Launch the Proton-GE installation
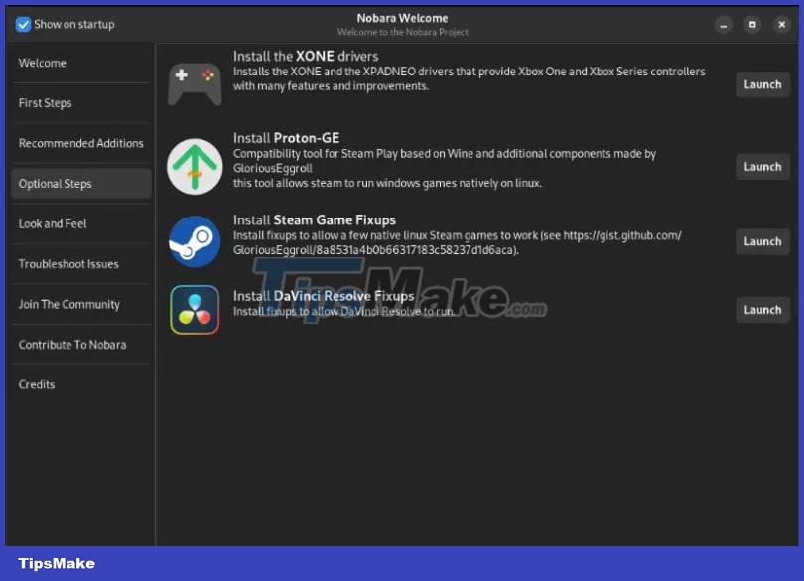Viewport: 804px width, 581px height. [x=761, y=167]
